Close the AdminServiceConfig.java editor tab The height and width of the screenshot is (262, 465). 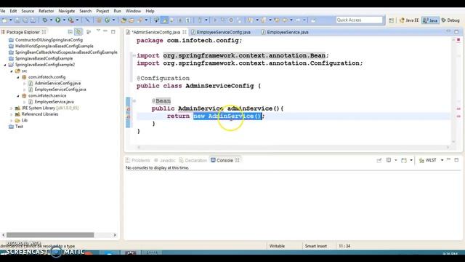pyautogui.click(x=185, y=32)
